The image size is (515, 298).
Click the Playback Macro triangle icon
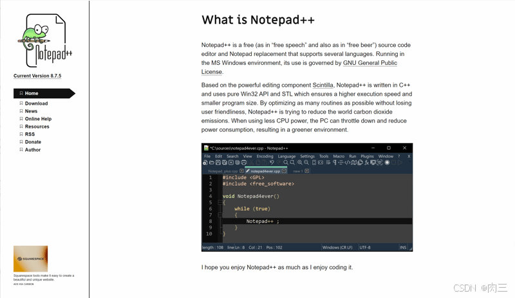coord(400,162)
